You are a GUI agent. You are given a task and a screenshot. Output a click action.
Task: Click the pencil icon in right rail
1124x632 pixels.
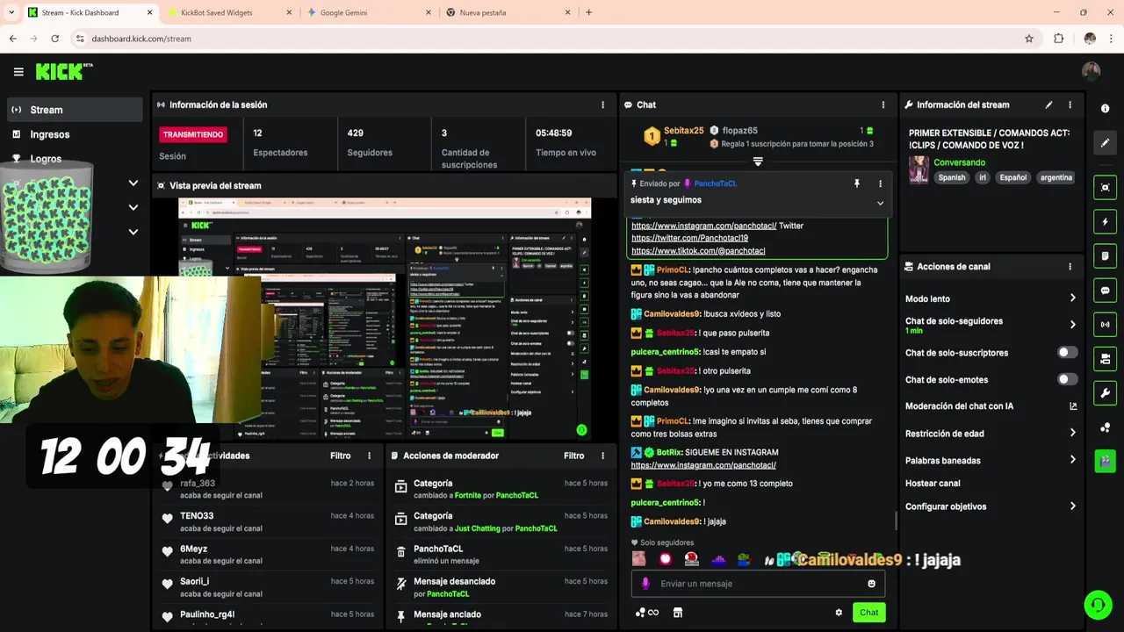coord(1105,142)
